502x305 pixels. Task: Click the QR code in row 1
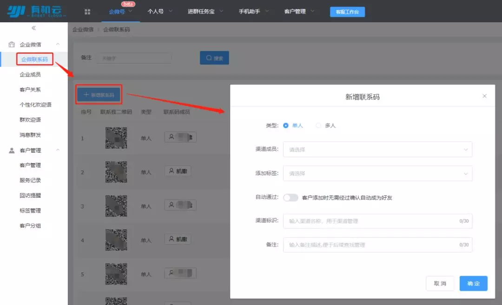(x=116, y=137)
